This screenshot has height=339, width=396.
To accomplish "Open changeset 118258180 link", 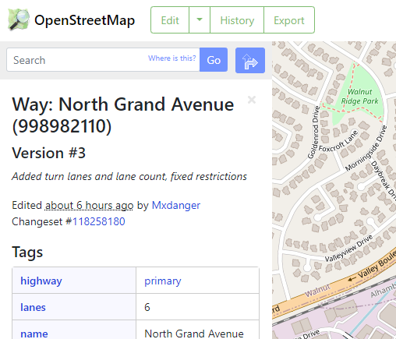I will click(x=98, y=221).
